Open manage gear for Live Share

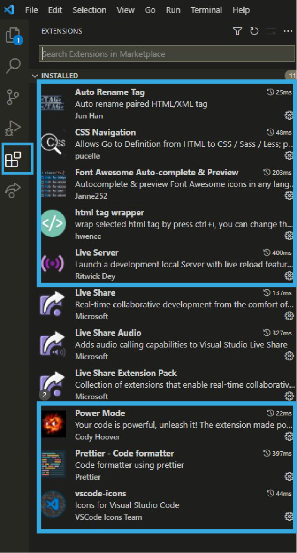(x=289, y=316)
